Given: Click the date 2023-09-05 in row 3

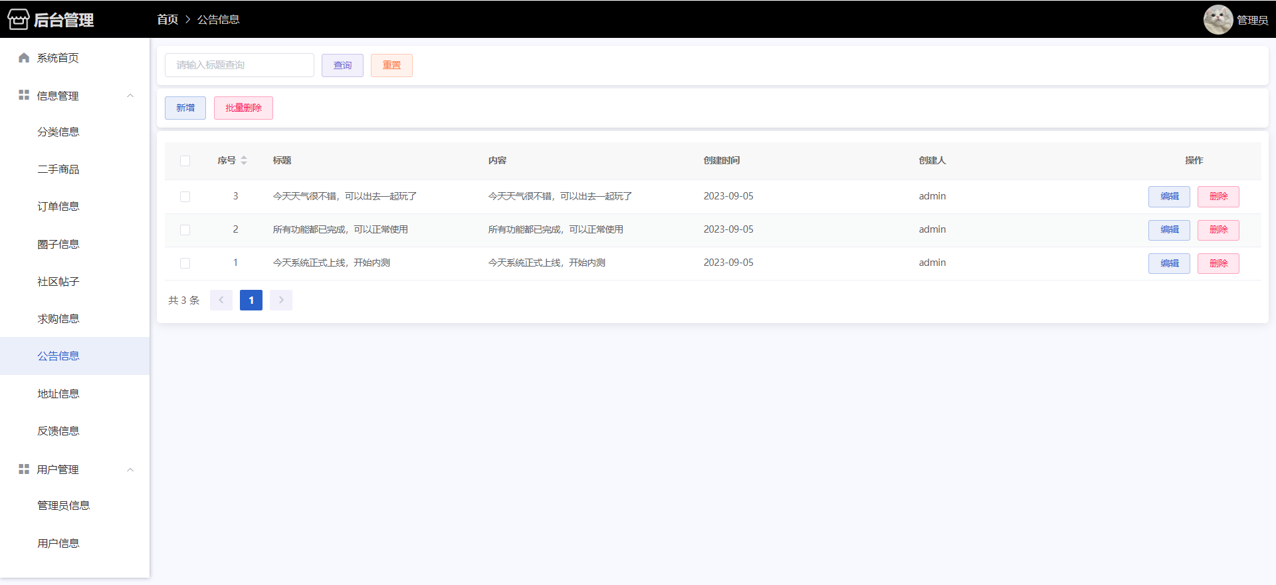Looking at the screenshot, I should 728,196.
